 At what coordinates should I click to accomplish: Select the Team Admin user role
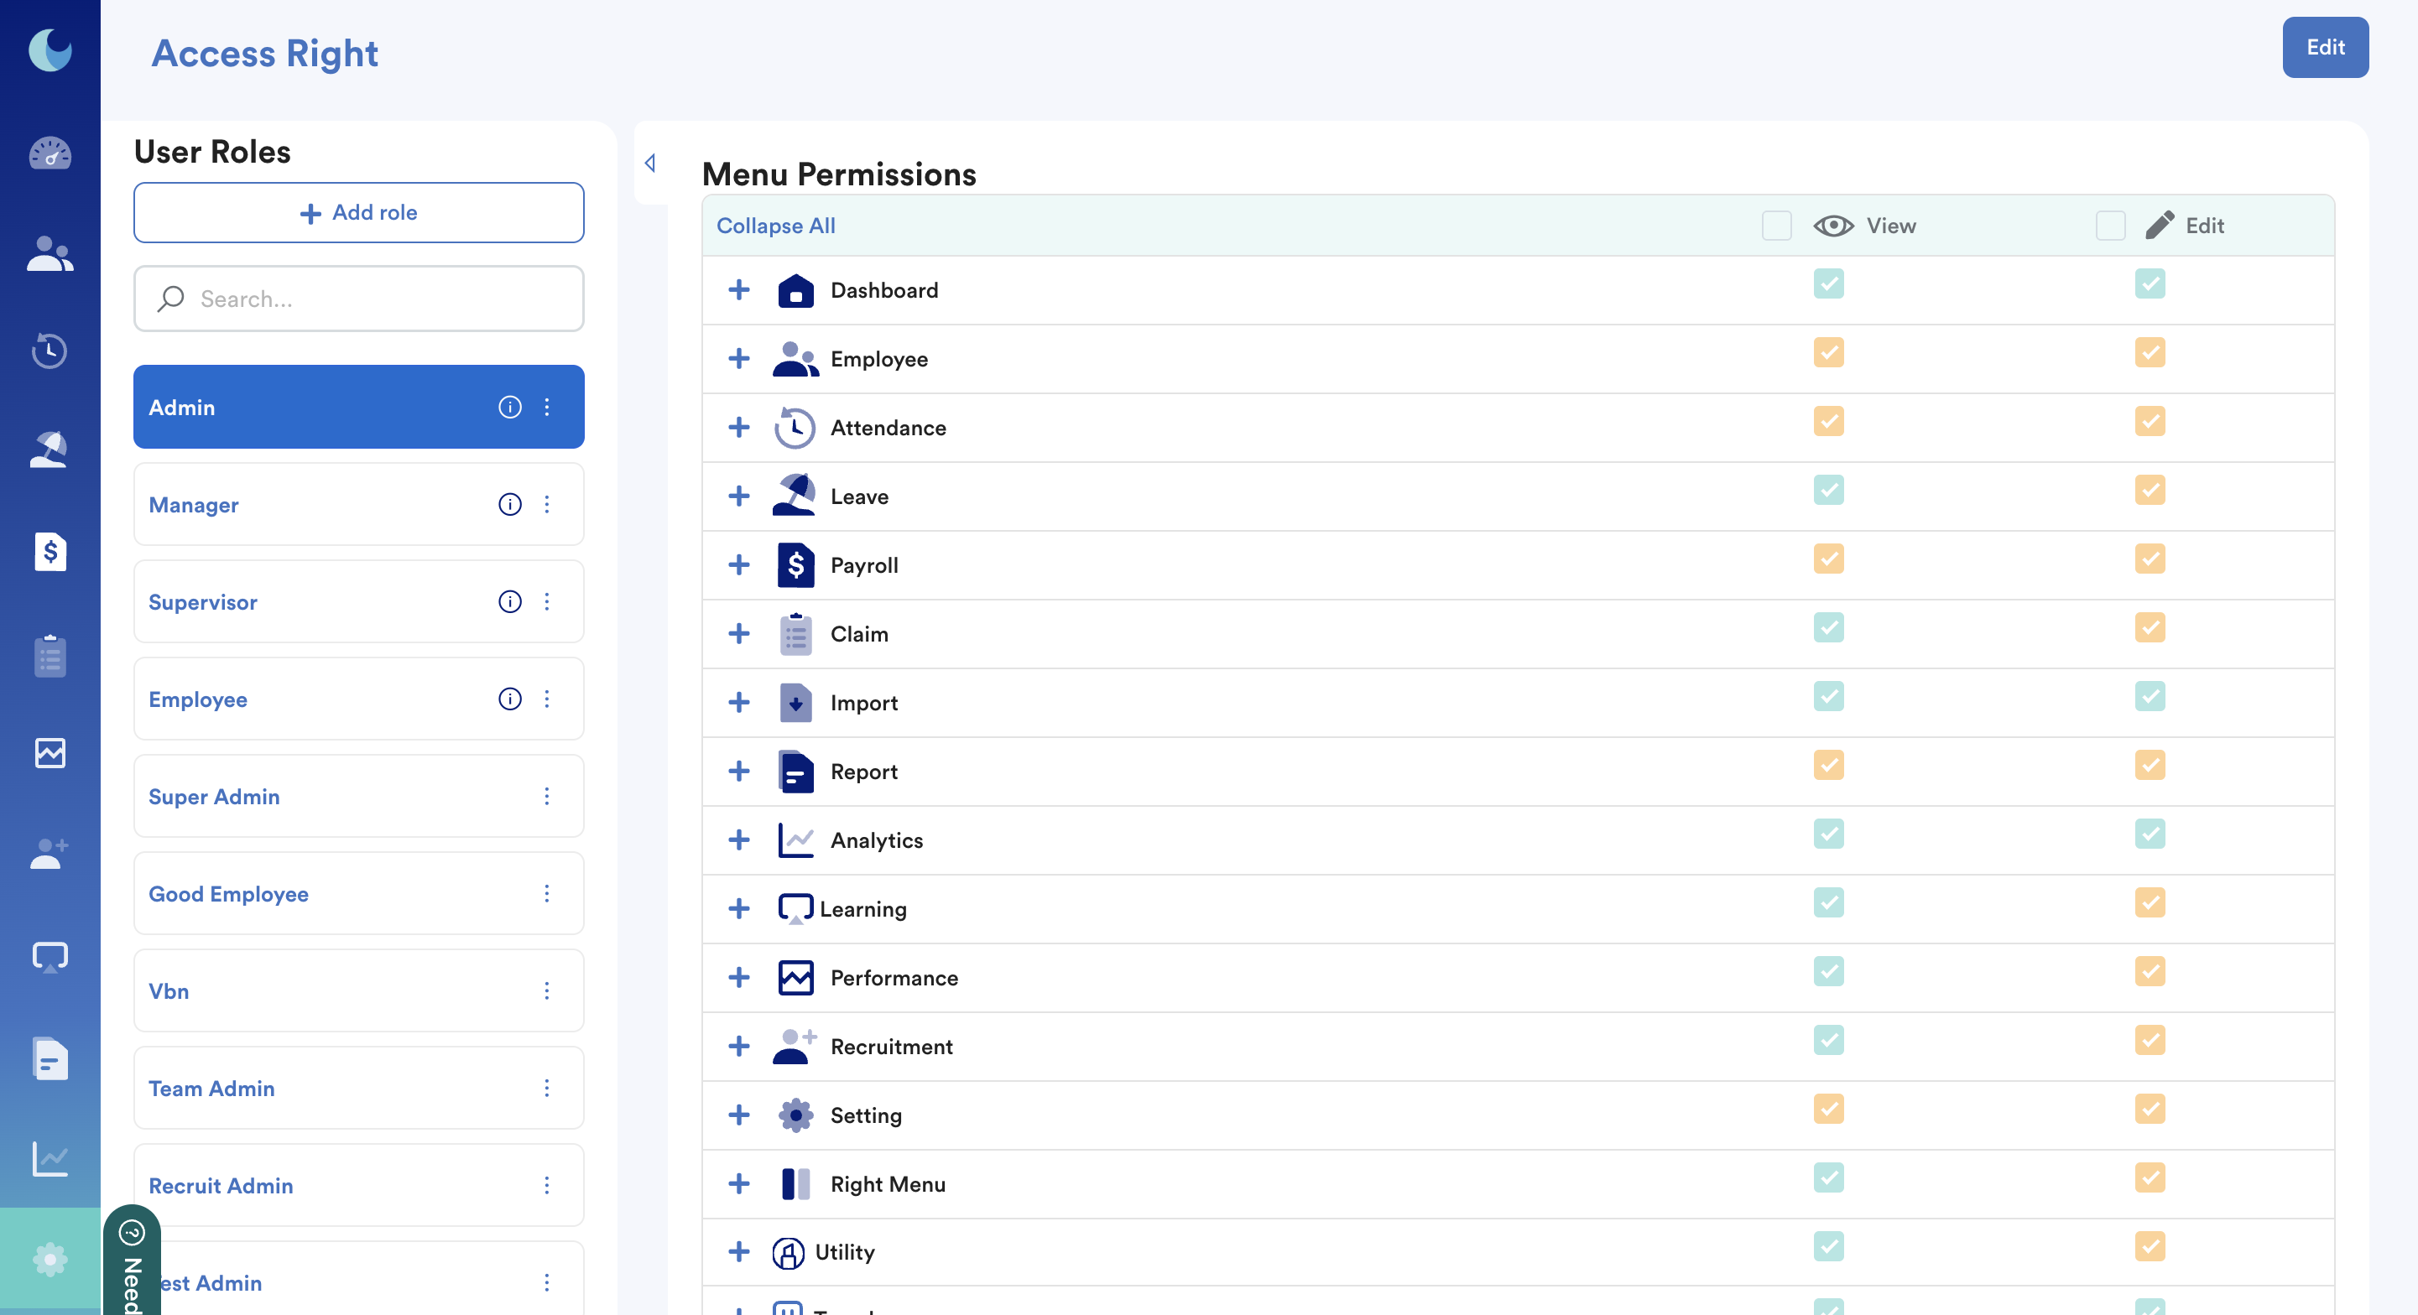click(211, 1088)
